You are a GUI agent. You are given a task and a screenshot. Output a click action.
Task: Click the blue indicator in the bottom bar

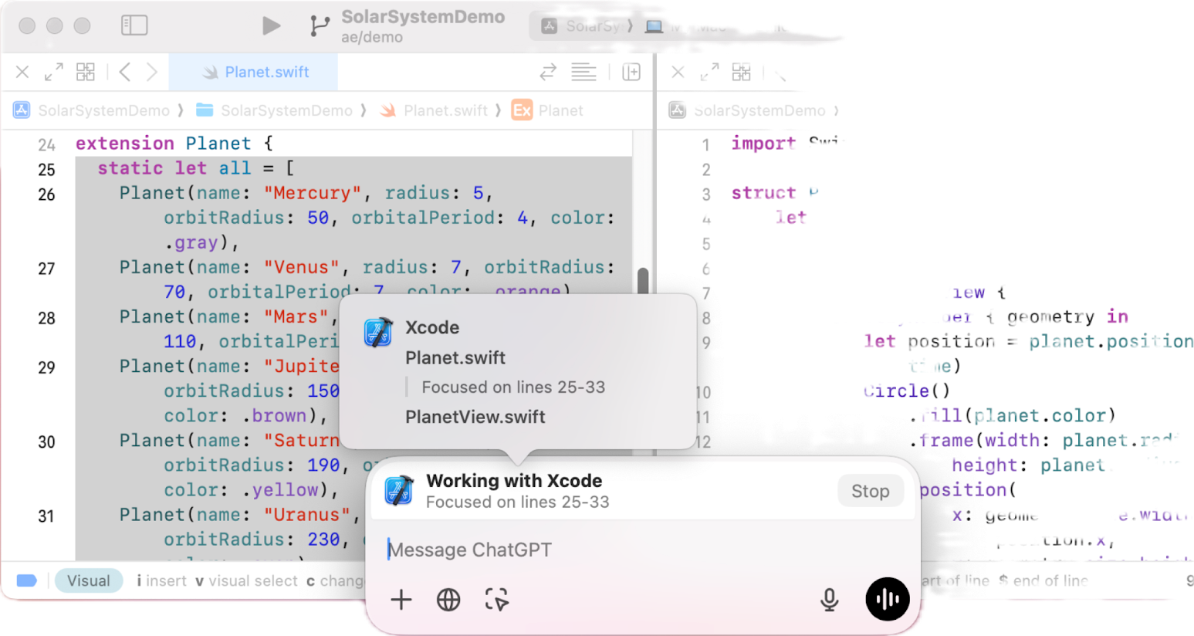click(27, 580)
